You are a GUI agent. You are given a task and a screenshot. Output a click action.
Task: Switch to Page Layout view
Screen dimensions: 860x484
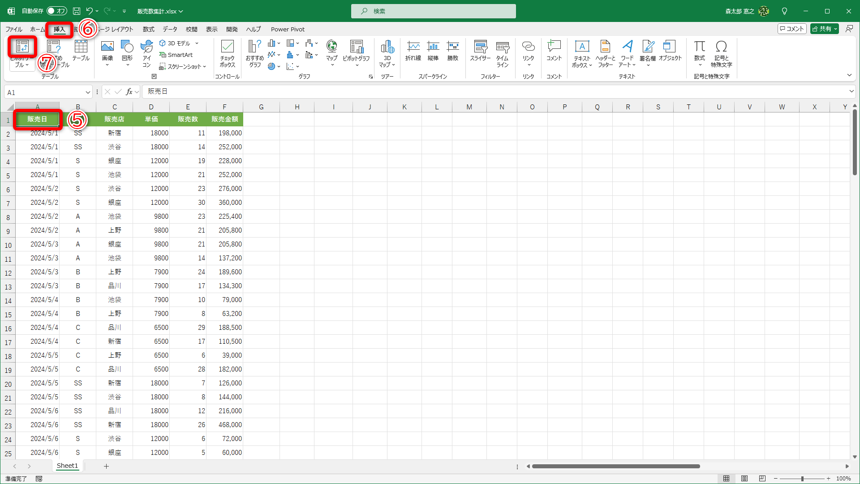pyautogui.click(x=744, y=479)
